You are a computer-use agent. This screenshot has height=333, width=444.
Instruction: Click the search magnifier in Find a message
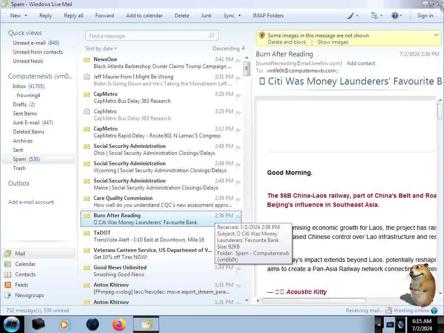(x=211, y=36)
